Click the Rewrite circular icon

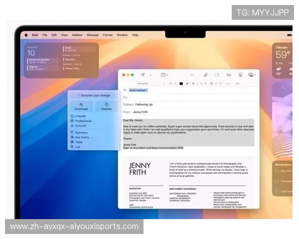107,105
